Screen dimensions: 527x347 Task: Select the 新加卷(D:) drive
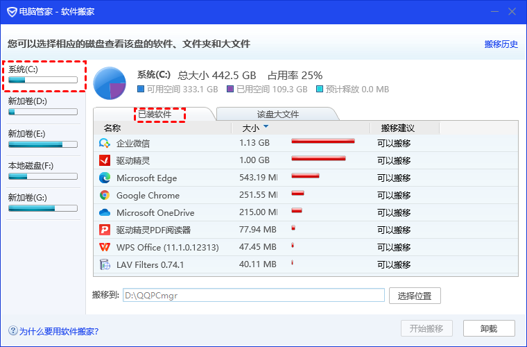coord(44,108)
